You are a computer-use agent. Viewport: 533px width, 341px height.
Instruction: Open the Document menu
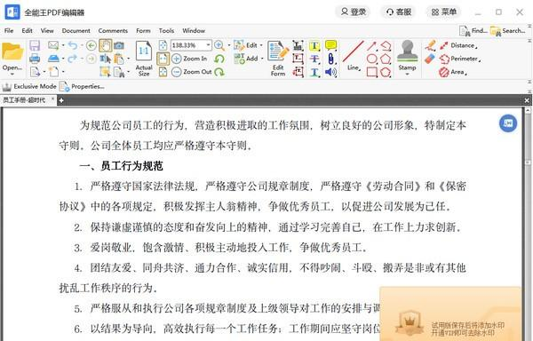(x=76, y=30)
